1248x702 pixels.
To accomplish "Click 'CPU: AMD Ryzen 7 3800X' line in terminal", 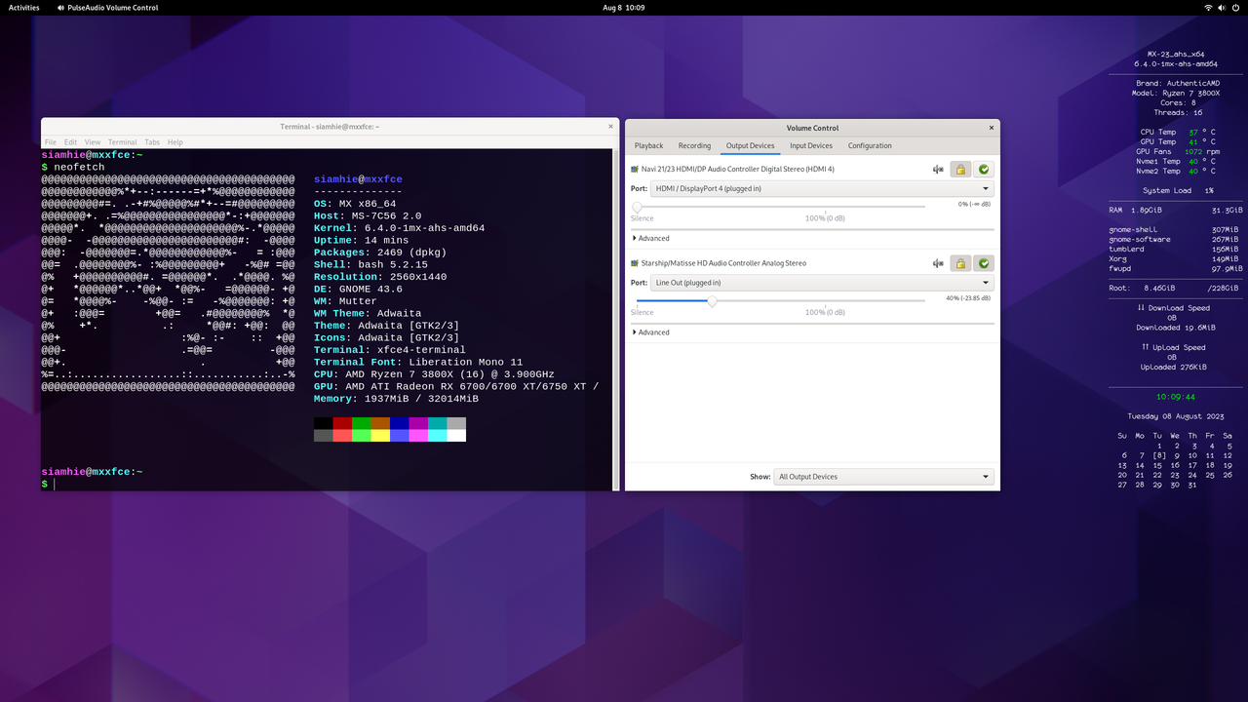I will click(434, 374).
